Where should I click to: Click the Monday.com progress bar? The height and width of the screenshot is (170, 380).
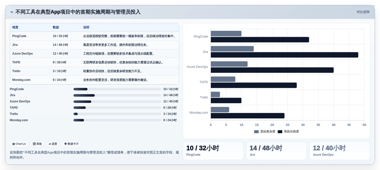[x=117, y=120]
